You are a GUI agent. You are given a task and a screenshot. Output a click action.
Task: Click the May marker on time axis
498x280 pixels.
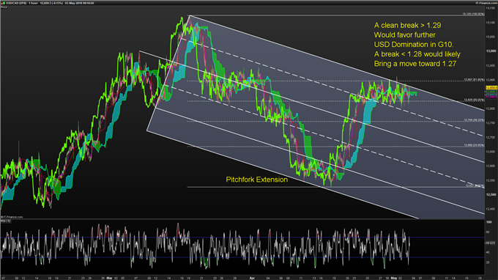[x=394, y=278]
